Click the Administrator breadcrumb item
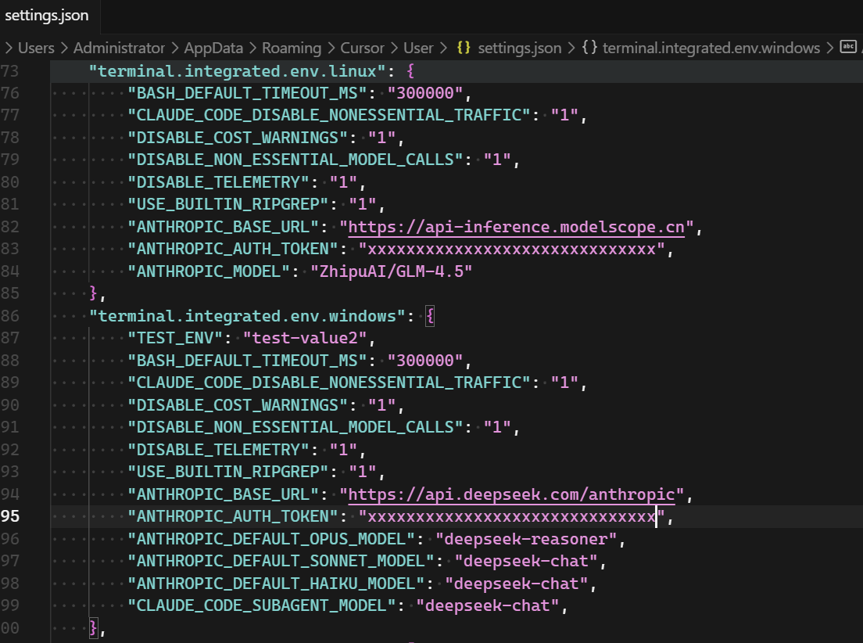 tap(119, 48)
